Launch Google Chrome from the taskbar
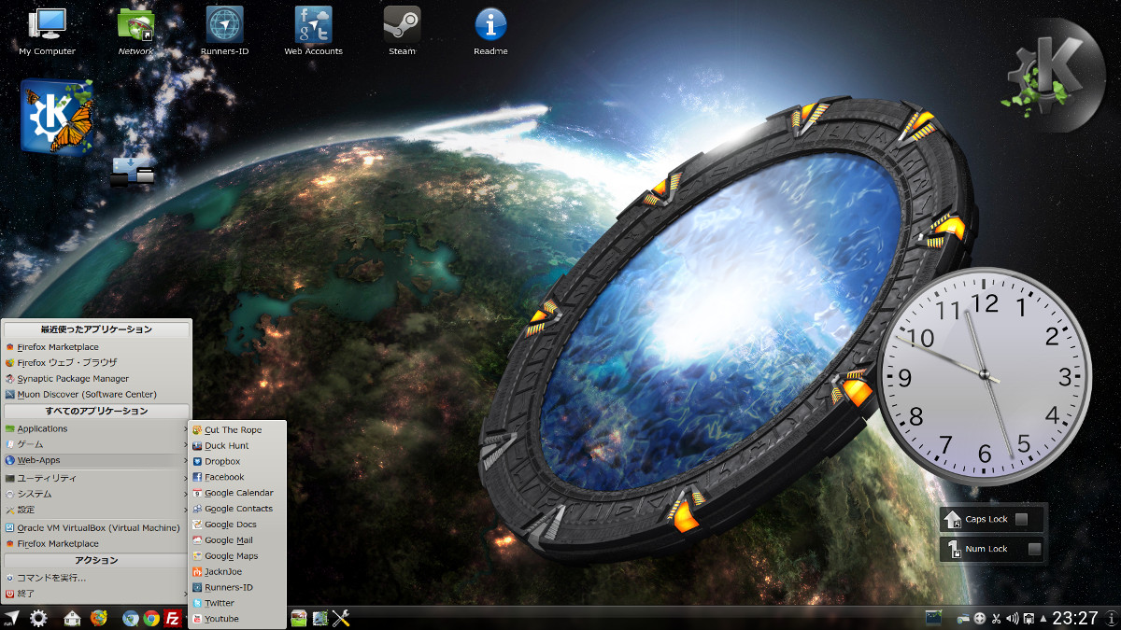1121x630 pixels. pyautogui.click(x=151, y=618)
